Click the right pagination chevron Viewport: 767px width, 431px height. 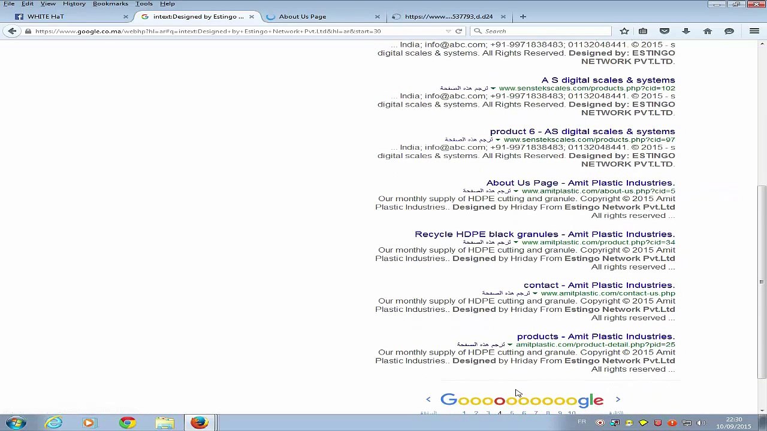618,399
